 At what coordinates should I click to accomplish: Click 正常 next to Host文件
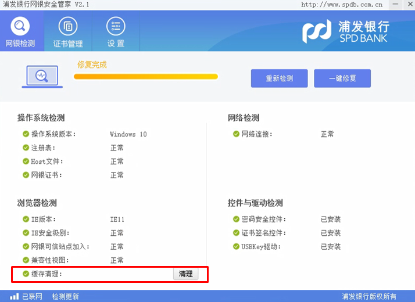click(117, 161)
